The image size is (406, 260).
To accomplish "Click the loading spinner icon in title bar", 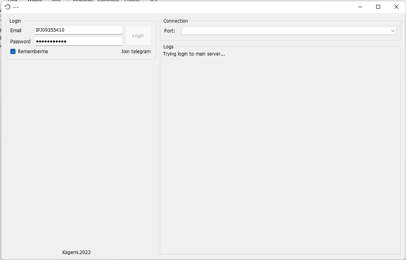I will 7,7.
